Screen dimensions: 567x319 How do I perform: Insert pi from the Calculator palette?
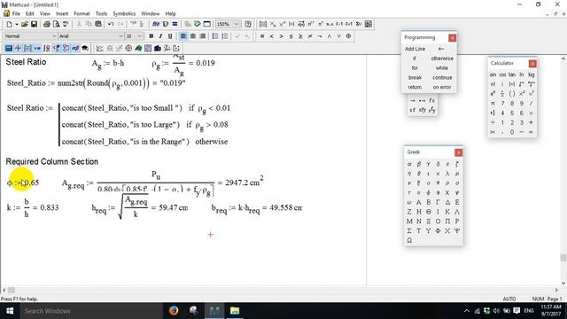click(493, 104)
